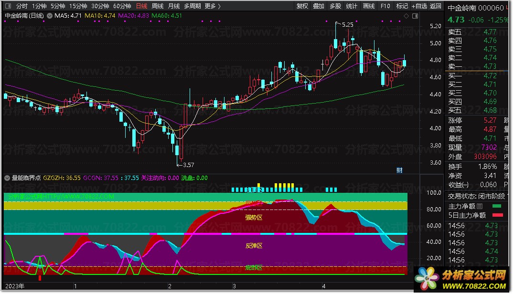Click the 返回 back button
Screen dimensions: 514x294
(x=435, y=6)
